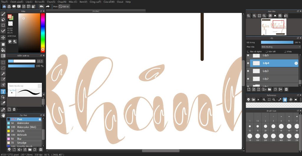
Task: Toggle the Reference panel eyedropper
Action: [x=280, y=100]
